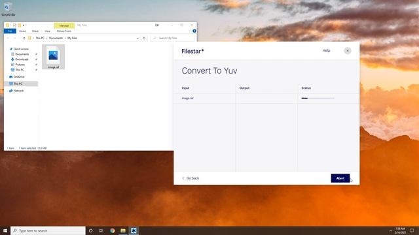Screen dimensions: 419x235
Task: Open Task View from the taskbar
Action: 101,230
